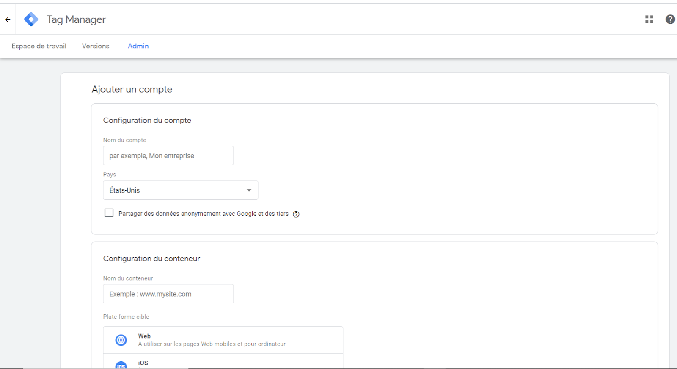
Task: Choose the iOS target platform option
Action: coord(144,363)
